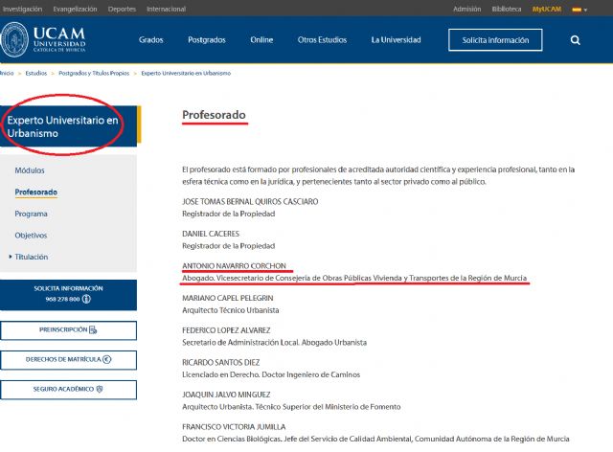Select the Online navigation item
This screenshot has height=452, width=613.
click(261, 40)
